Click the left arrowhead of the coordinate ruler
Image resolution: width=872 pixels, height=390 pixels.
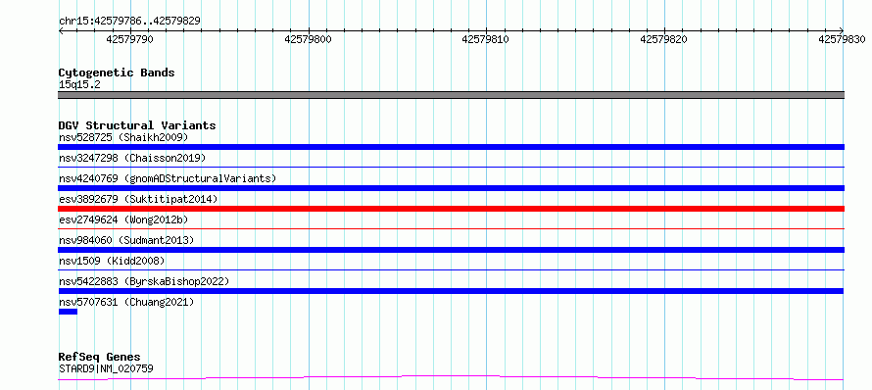click(61, 30)
